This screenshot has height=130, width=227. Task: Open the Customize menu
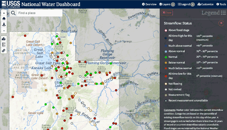(206, 4)
